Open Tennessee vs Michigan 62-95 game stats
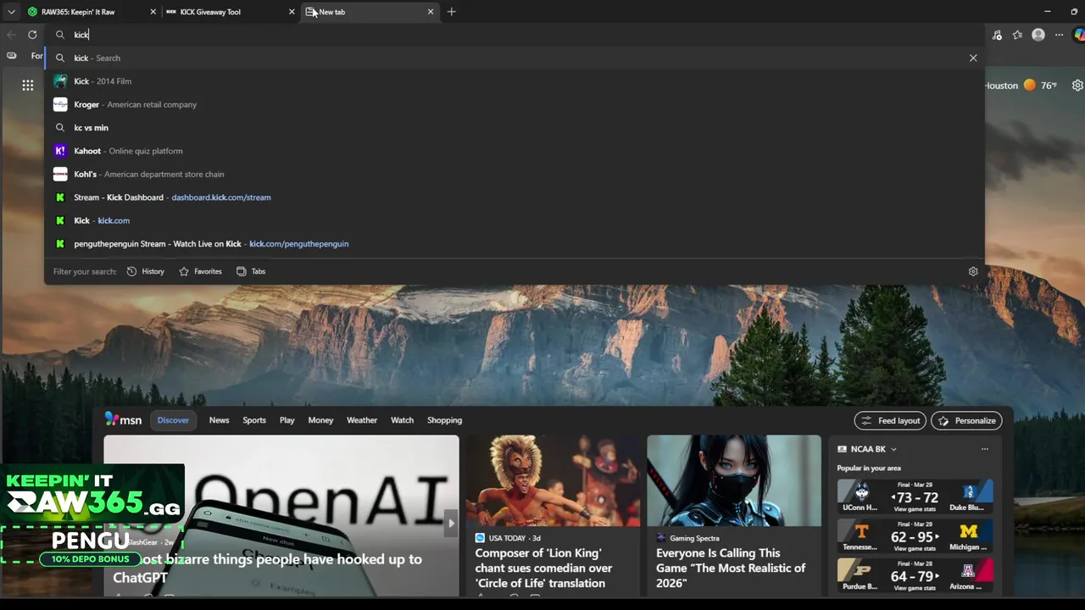The width and height of the screenshot is (1085, 610). [915, 535]
